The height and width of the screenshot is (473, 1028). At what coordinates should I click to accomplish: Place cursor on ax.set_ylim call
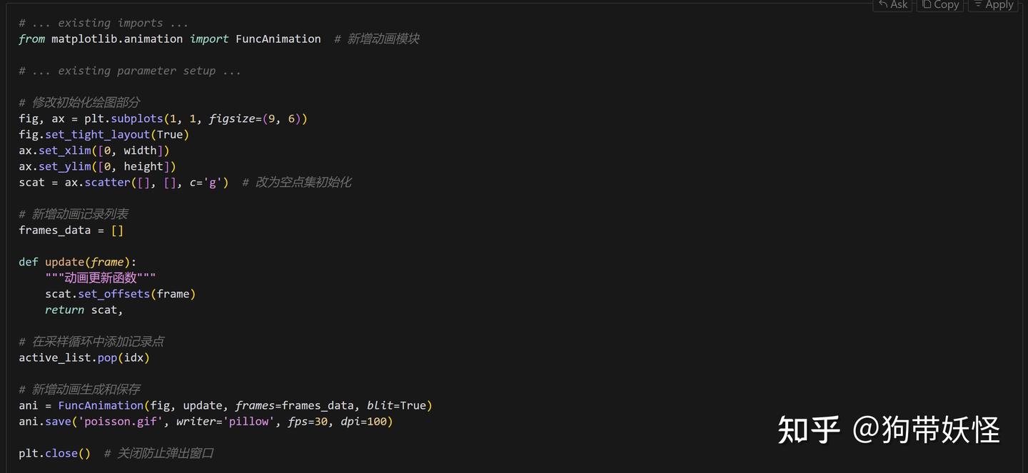(x=65, y=166)
